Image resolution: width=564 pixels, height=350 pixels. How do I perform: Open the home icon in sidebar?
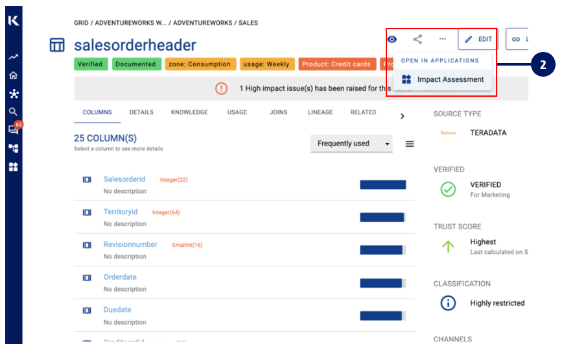point(13,75)
